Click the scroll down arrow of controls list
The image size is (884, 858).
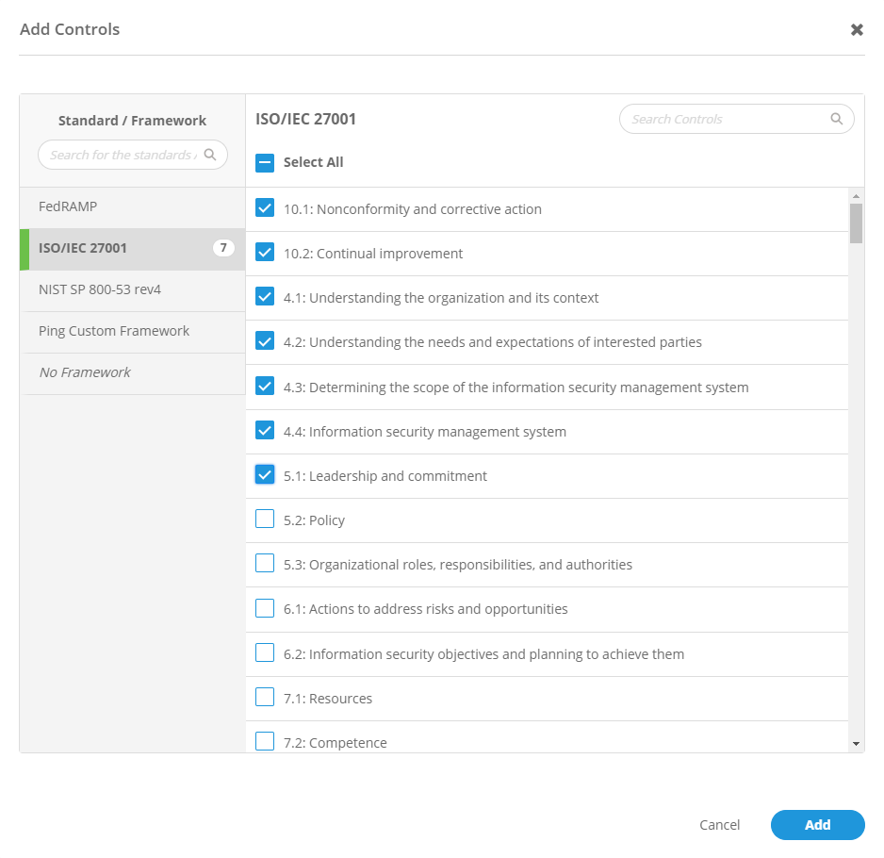(x=856, y=744)
